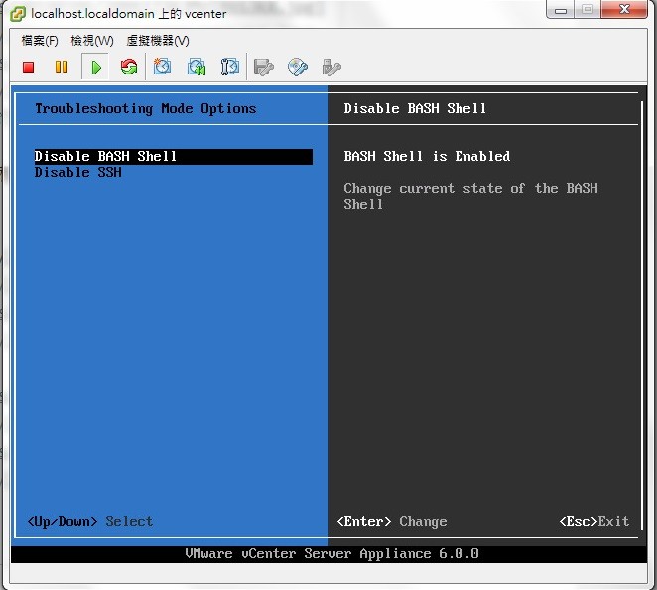Open the 檔案(F) menu
The width and height of the screenshot is (657, 590).
click(40, 41)
